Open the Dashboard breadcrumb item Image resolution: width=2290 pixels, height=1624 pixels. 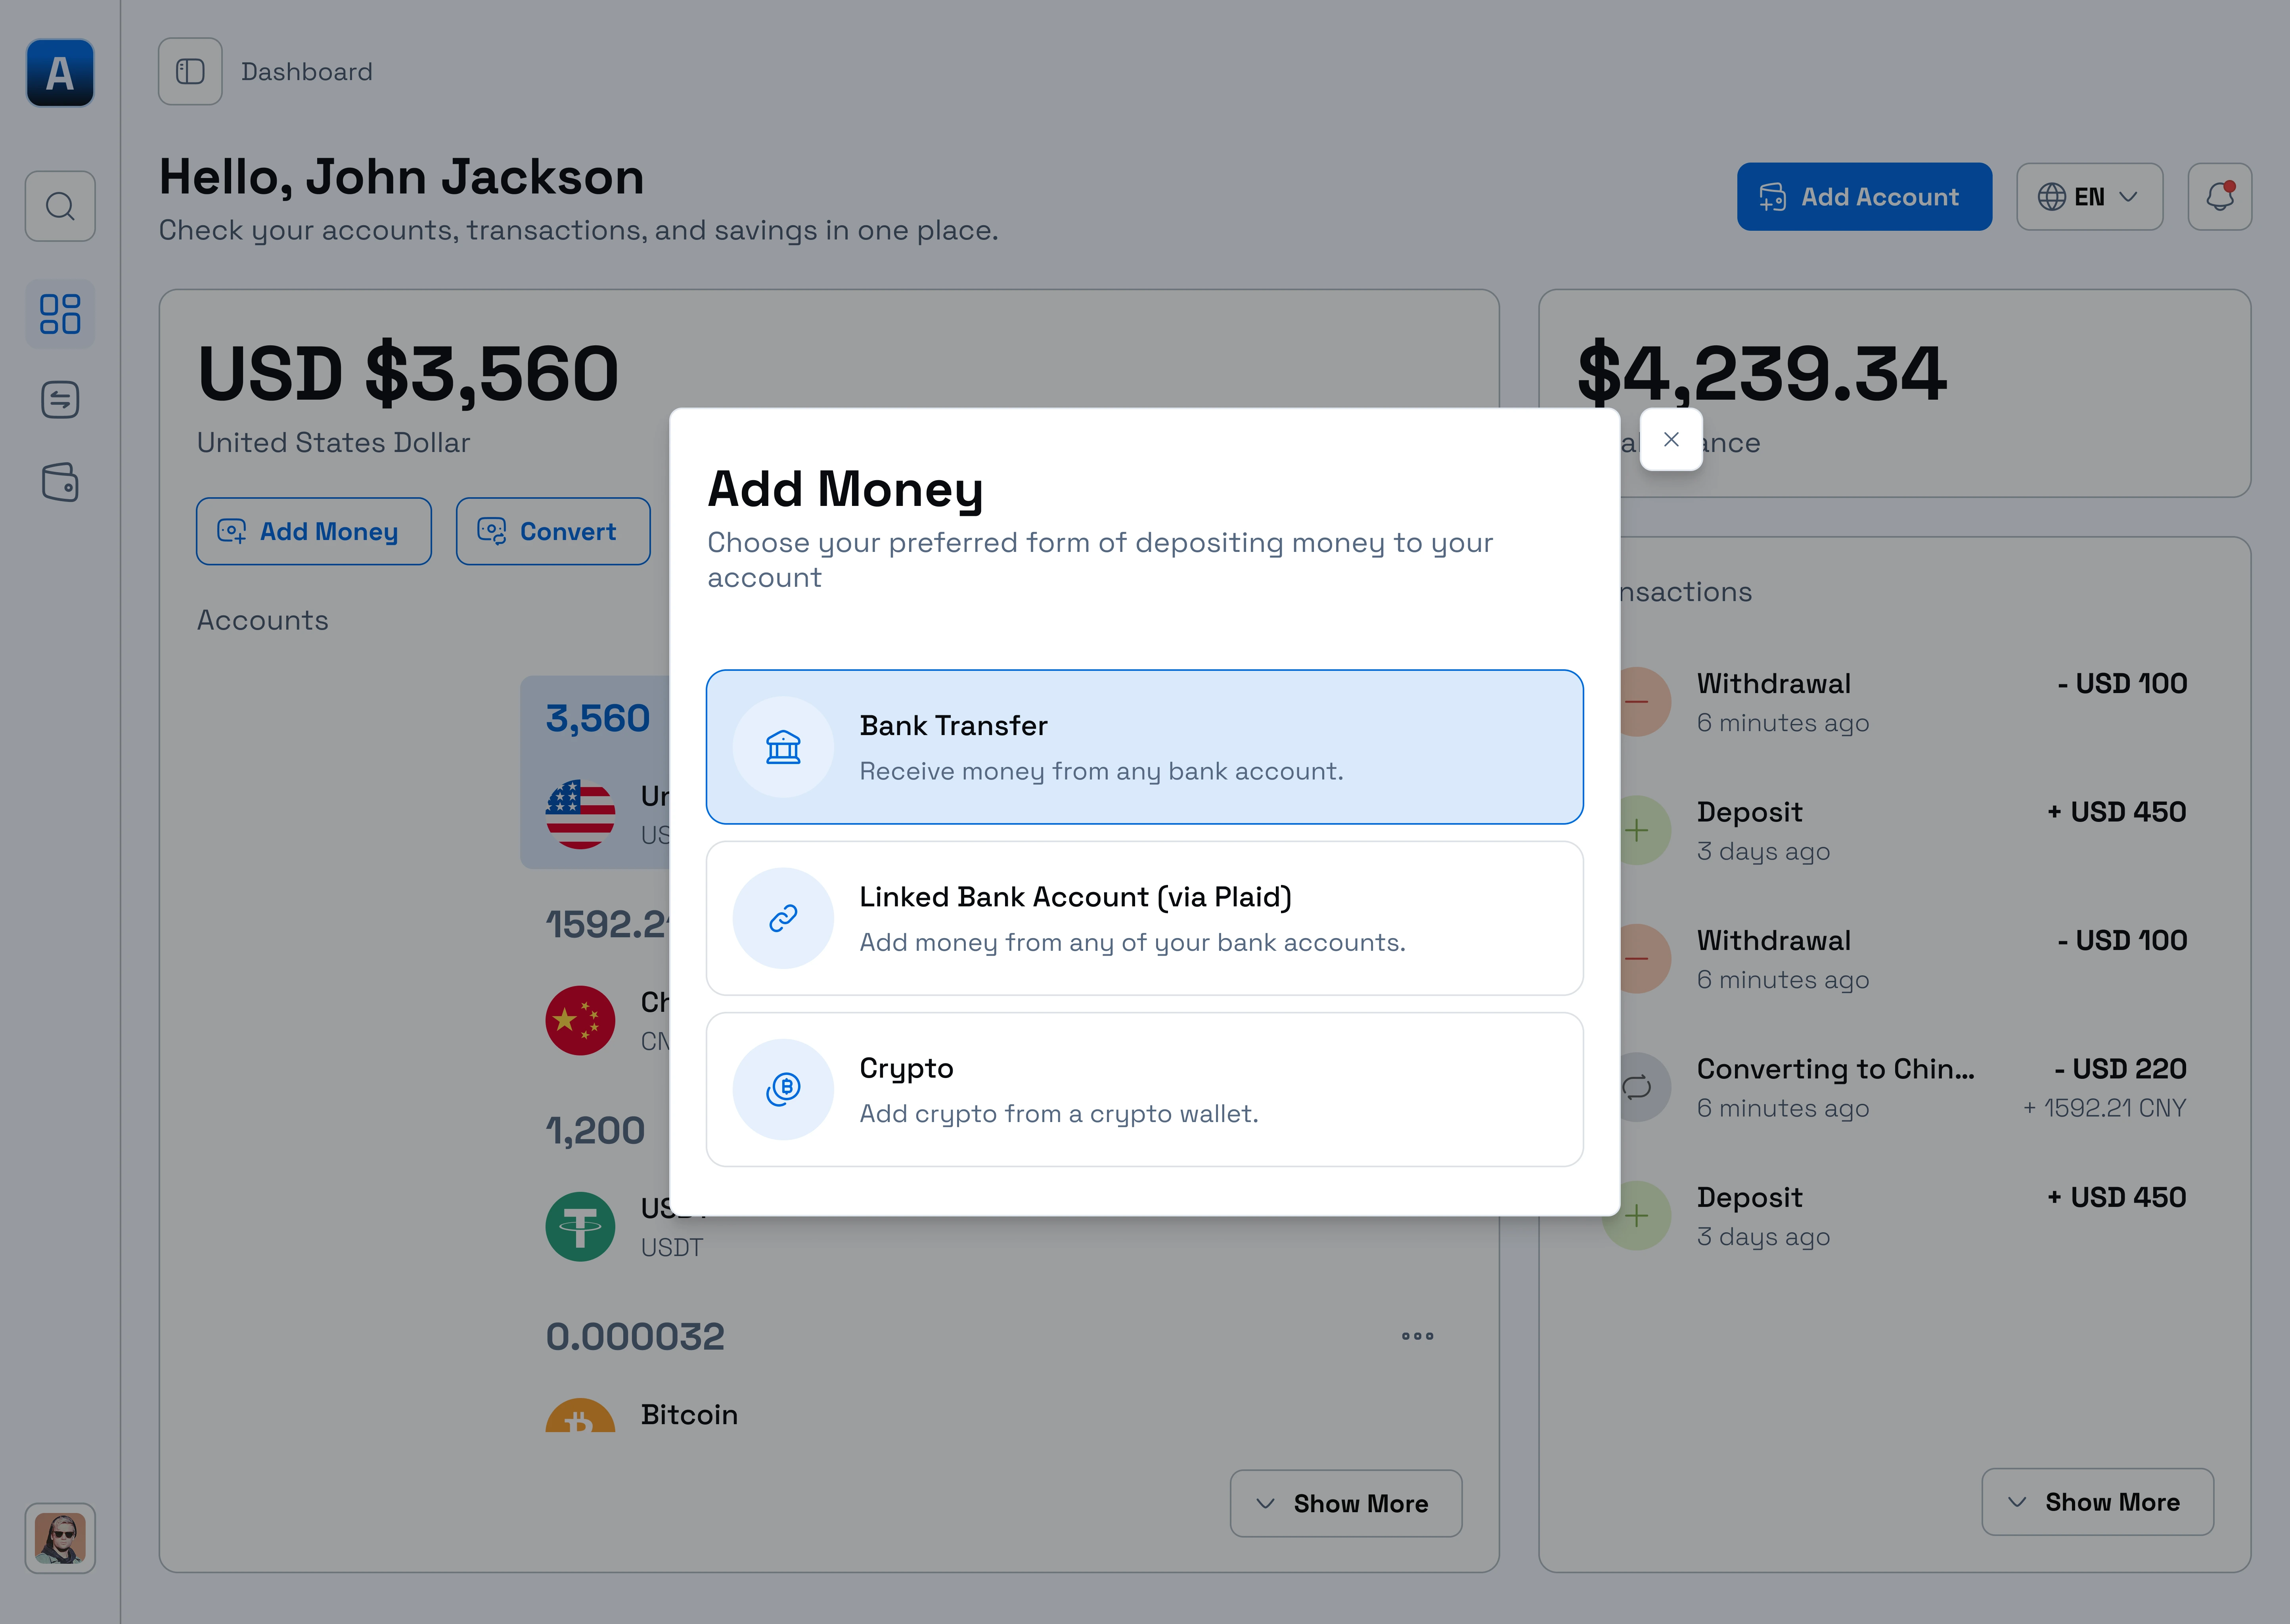[x=306, y=71]
